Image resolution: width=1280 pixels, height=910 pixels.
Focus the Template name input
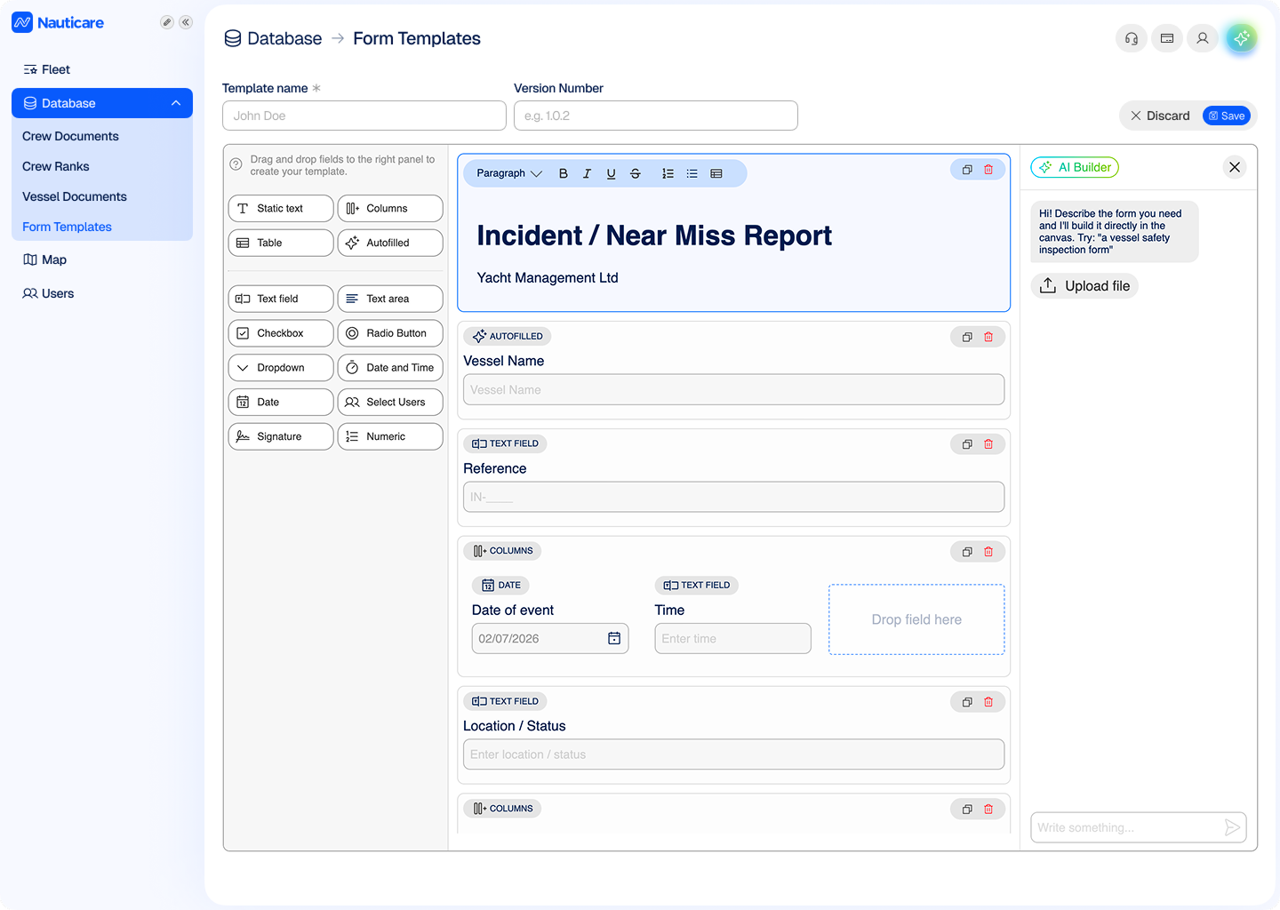pos(364,116)
